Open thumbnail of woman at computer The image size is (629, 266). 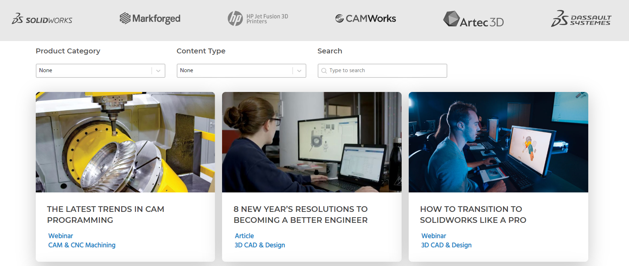[312, 142]
